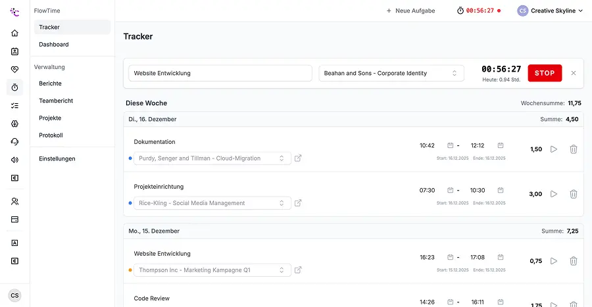Expand Thompson Inc project dropdown
The width and height of the screenshot is (592, 307).
pyautogui.click(x=212, y=270)
